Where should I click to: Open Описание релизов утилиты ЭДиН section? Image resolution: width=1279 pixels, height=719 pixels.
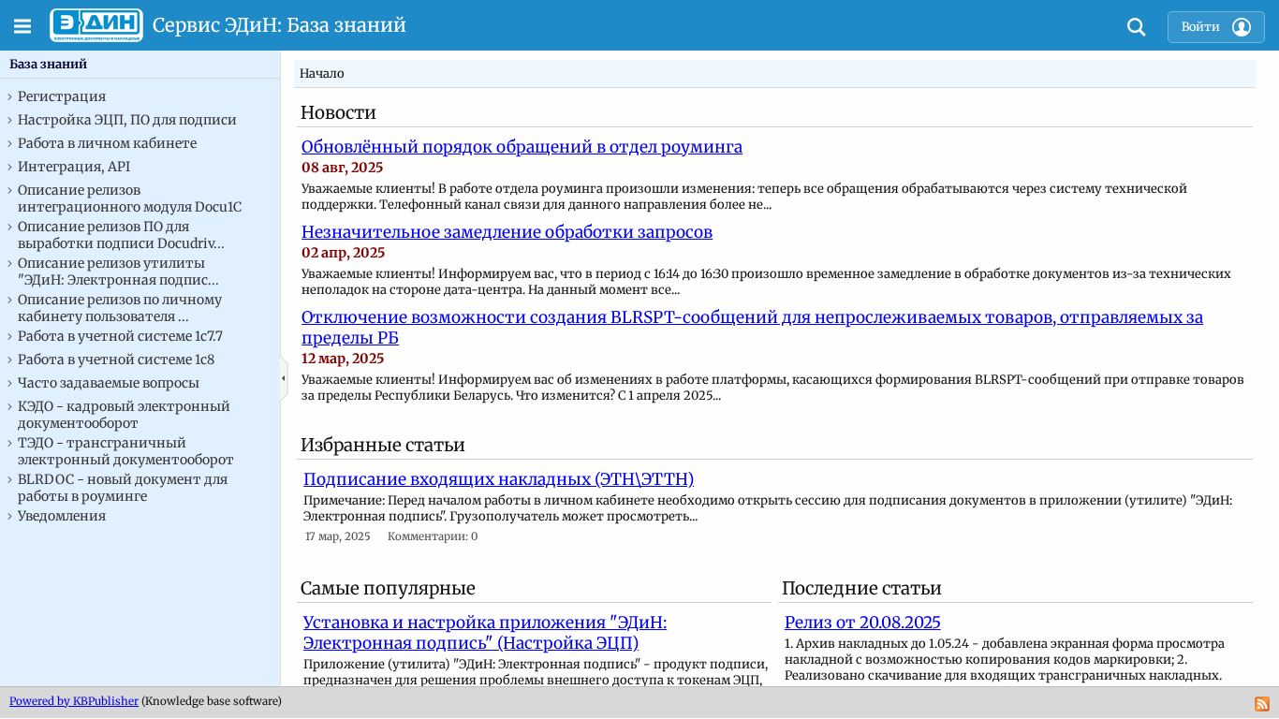tap(118, 271)
